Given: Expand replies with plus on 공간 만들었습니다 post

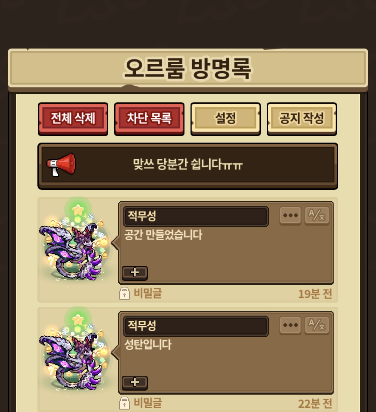Looking at the screenshot, I should pos(135,273).
